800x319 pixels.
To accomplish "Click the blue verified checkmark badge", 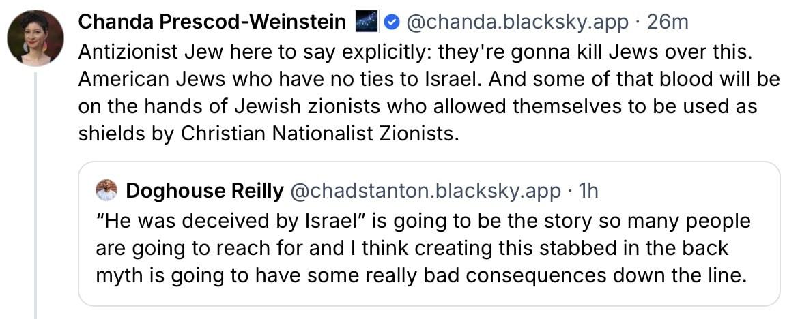I will 391,22.
